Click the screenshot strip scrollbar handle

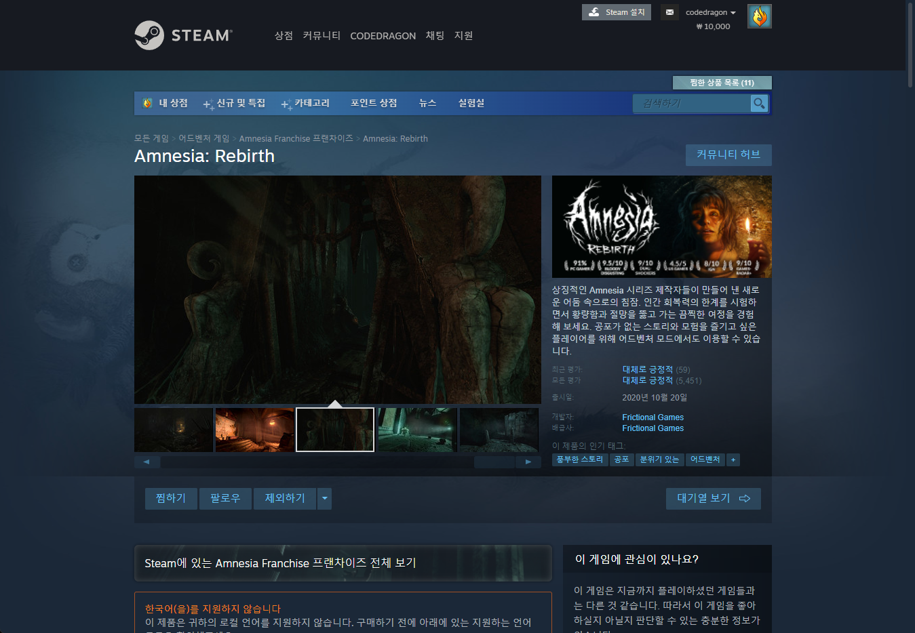pos(494,462)
